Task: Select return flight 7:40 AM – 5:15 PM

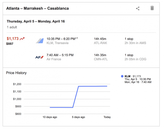Action: pyautogui.click(x=60, y=55)
